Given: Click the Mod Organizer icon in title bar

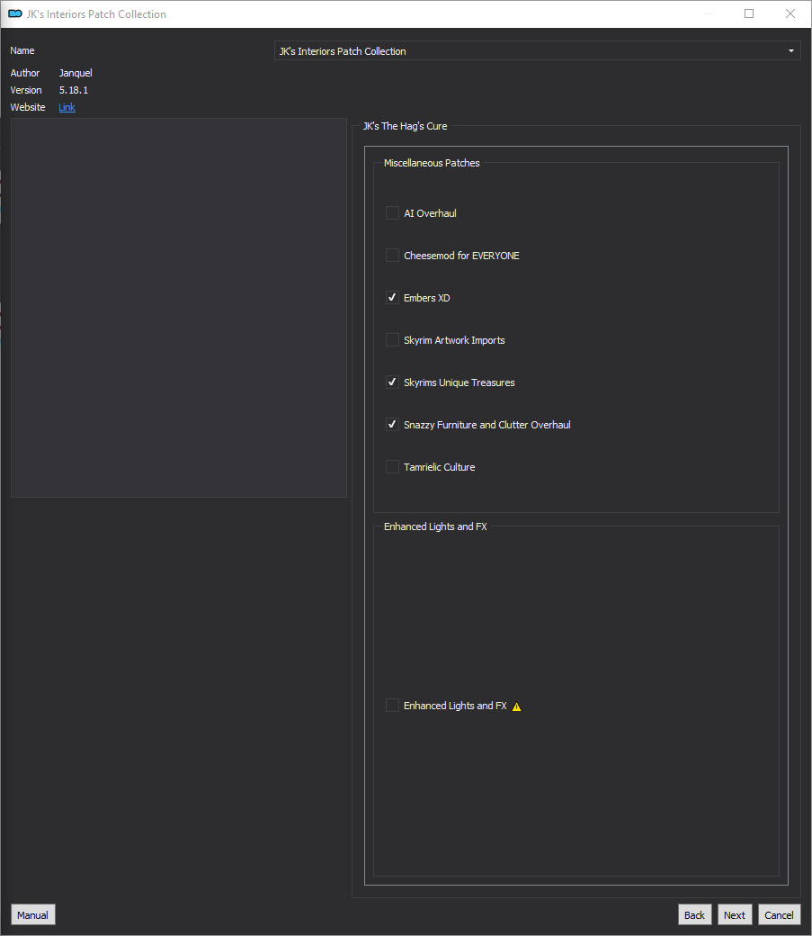Looking at the screenshot, I should tap(15, 13).
